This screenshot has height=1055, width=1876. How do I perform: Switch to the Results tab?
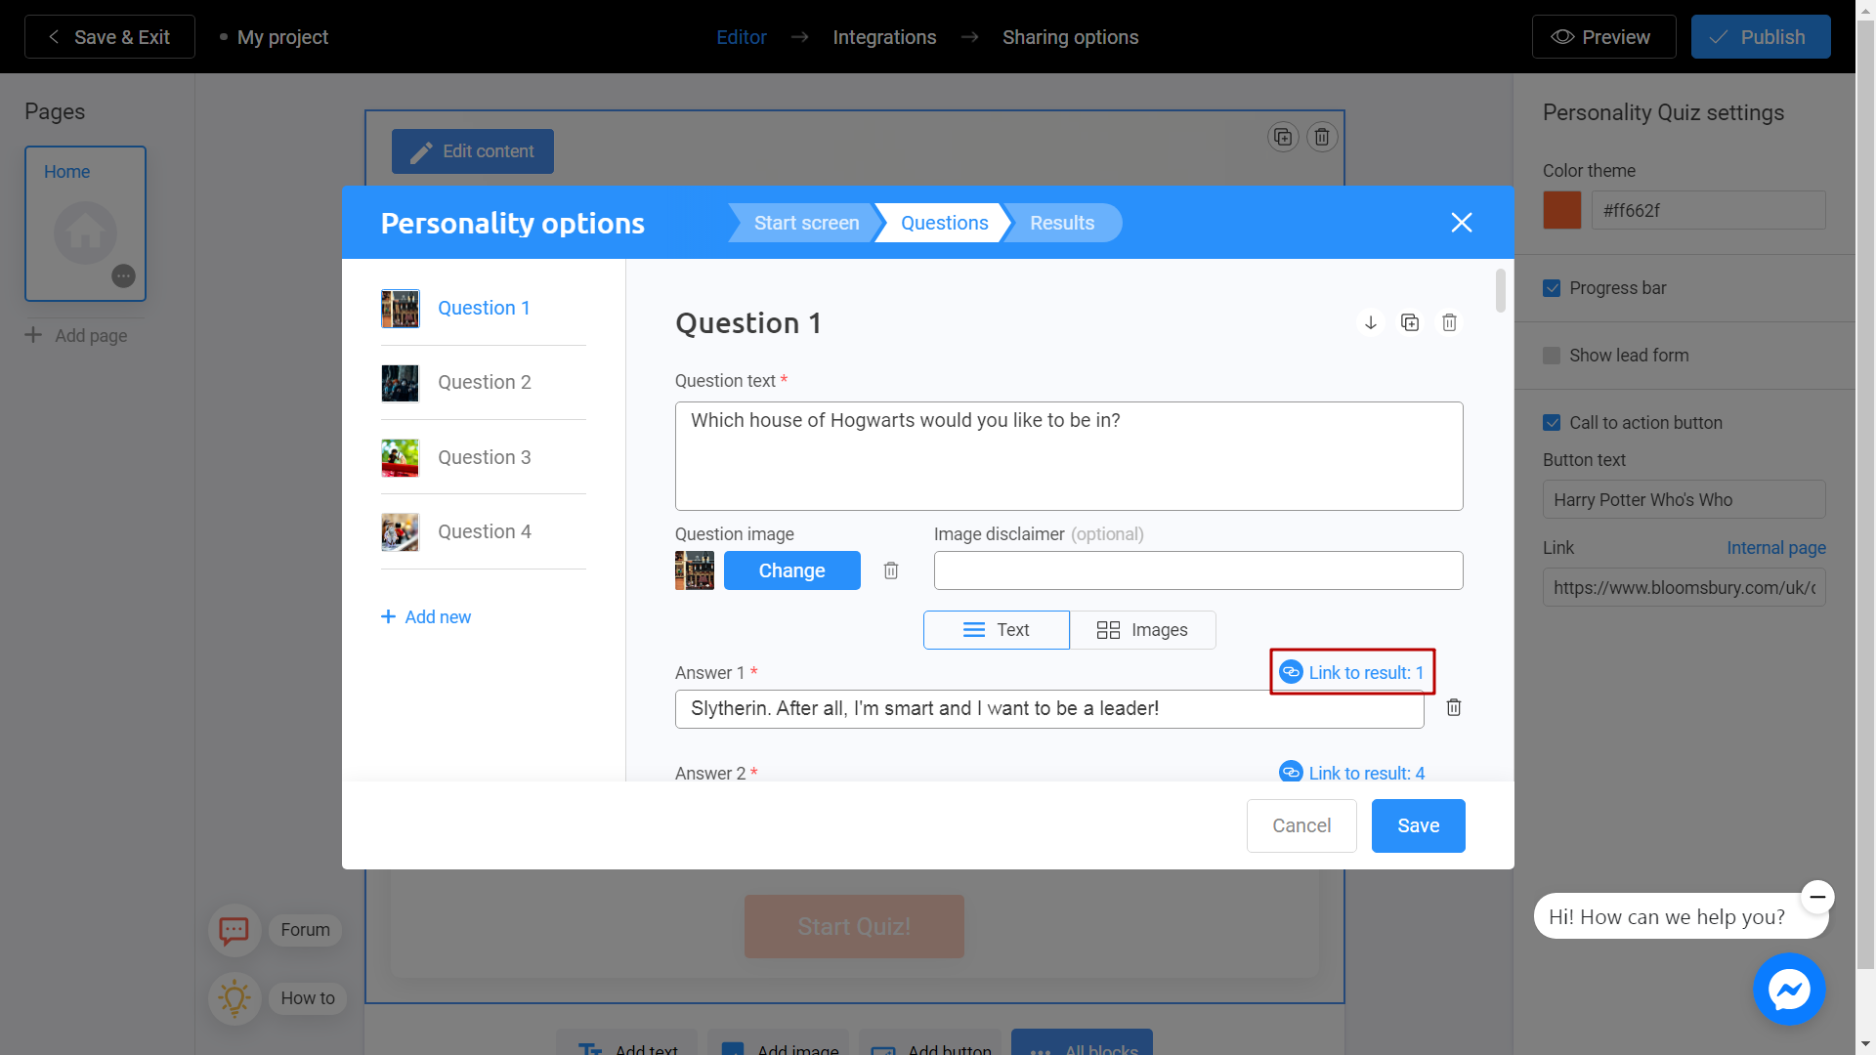(x=1062, y=223)
